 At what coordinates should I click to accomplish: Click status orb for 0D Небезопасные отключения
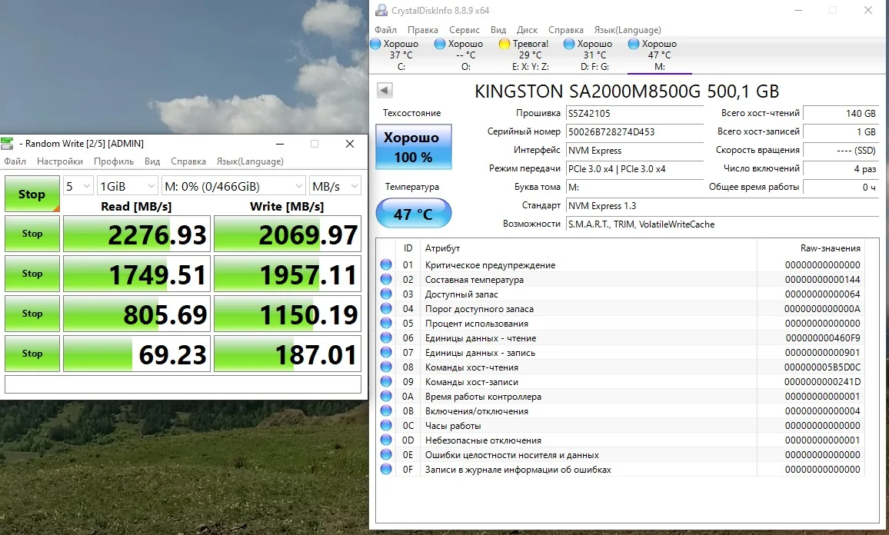click(386, 440)
